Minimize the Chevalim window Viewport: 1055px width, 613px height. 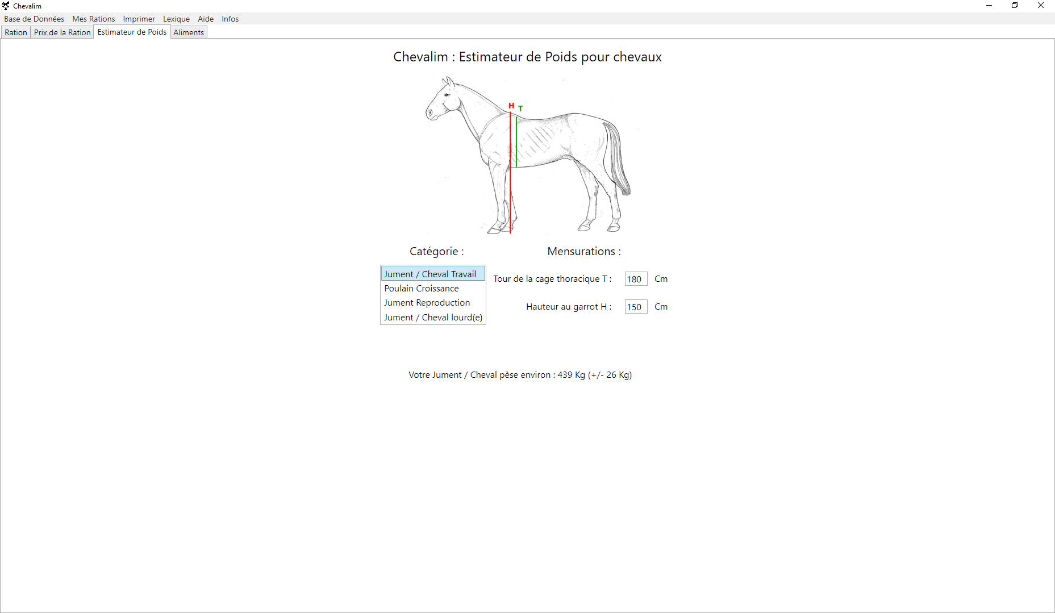[989, 6]
